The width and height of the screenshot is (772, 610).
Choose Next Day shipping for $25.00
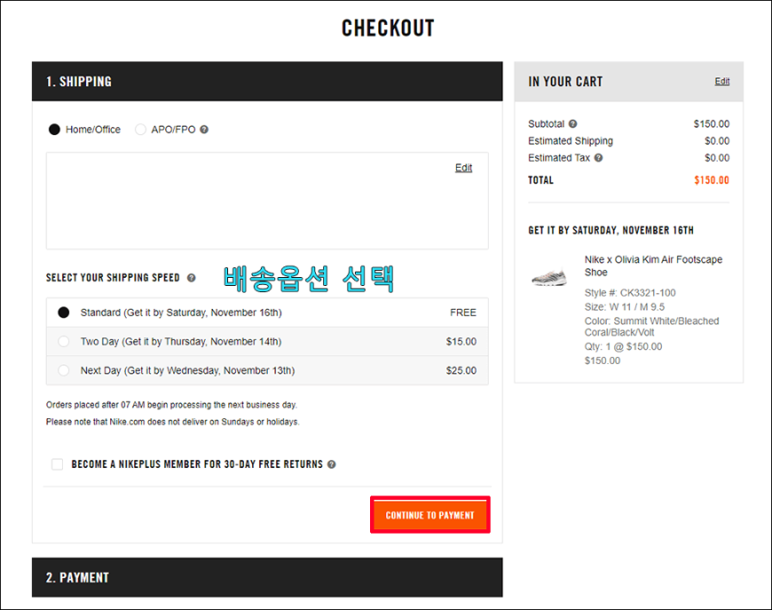pyautogui.click(x=267, y=370)
